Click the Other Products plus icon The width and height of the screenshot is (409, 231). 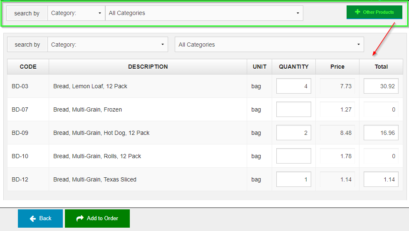(x=357, y=12)
